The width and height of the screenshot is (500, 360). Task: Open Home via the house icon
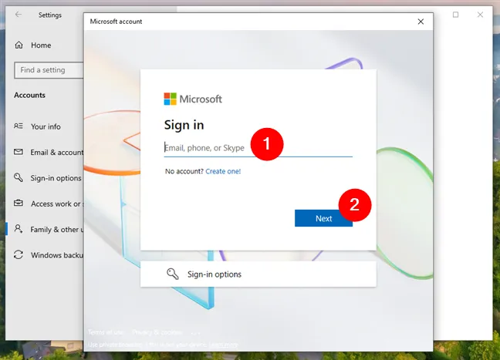click(x=19, y=45)
